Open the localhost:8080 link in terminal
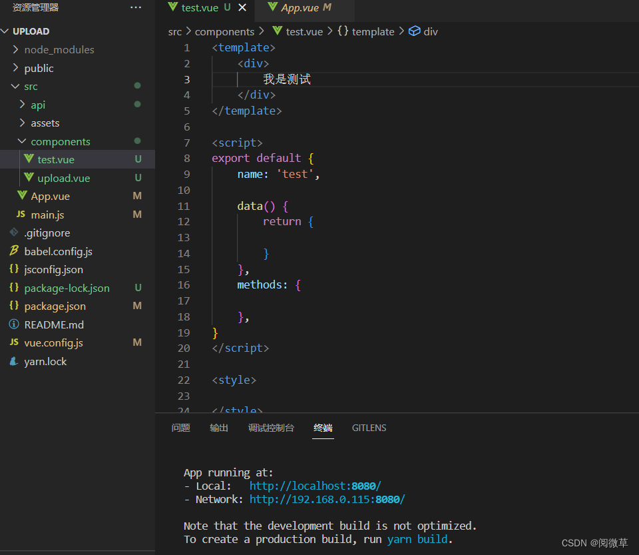This screenshot has height=555, width=639. 315,486
